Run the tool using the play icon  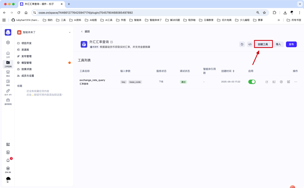[x=281, y=82]
